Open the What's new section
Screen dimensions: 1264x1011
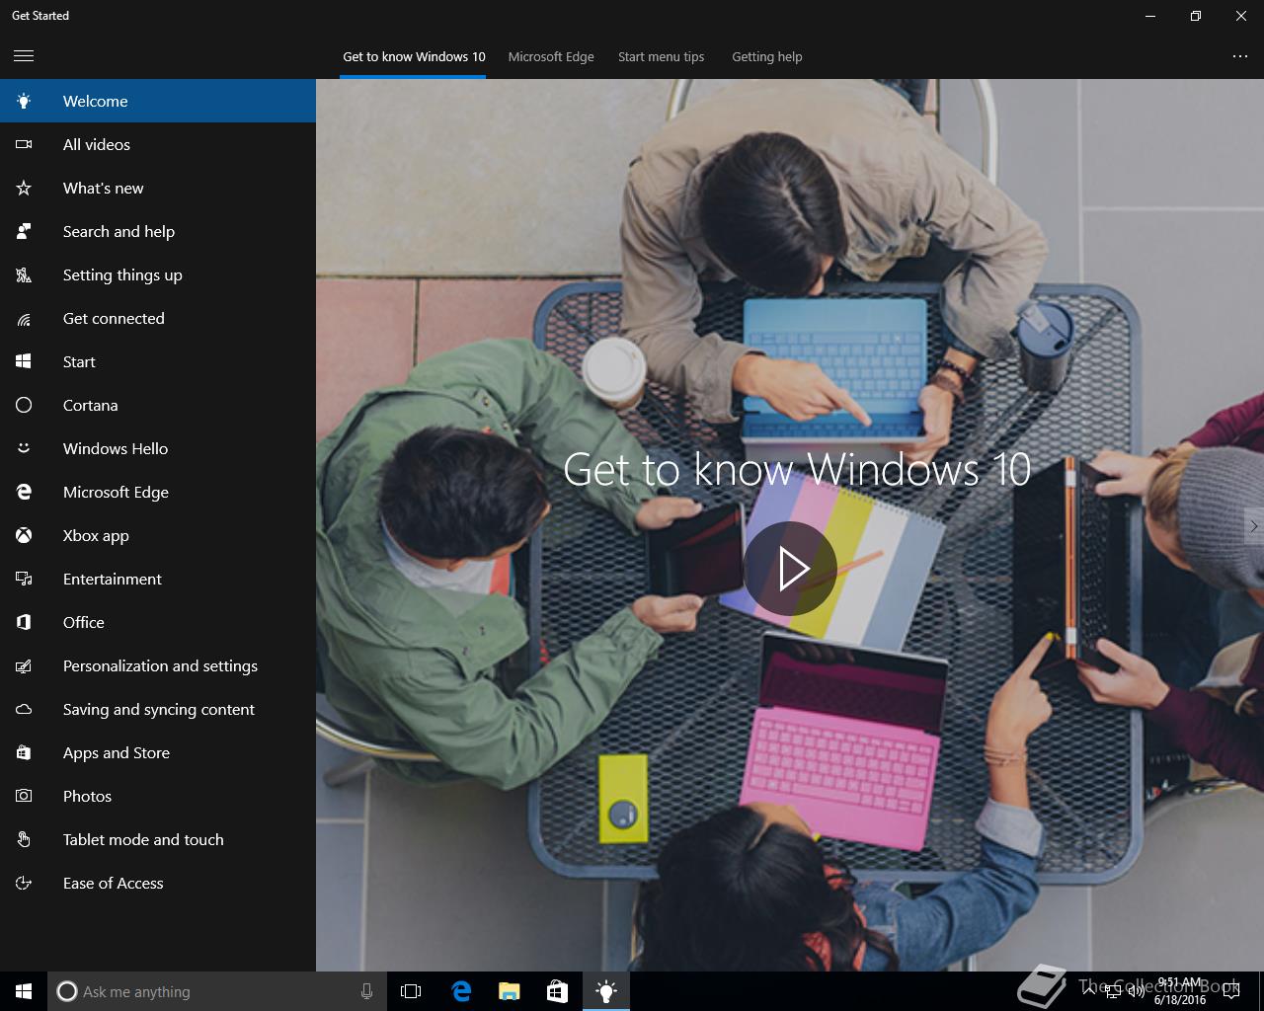coord(158,188)
